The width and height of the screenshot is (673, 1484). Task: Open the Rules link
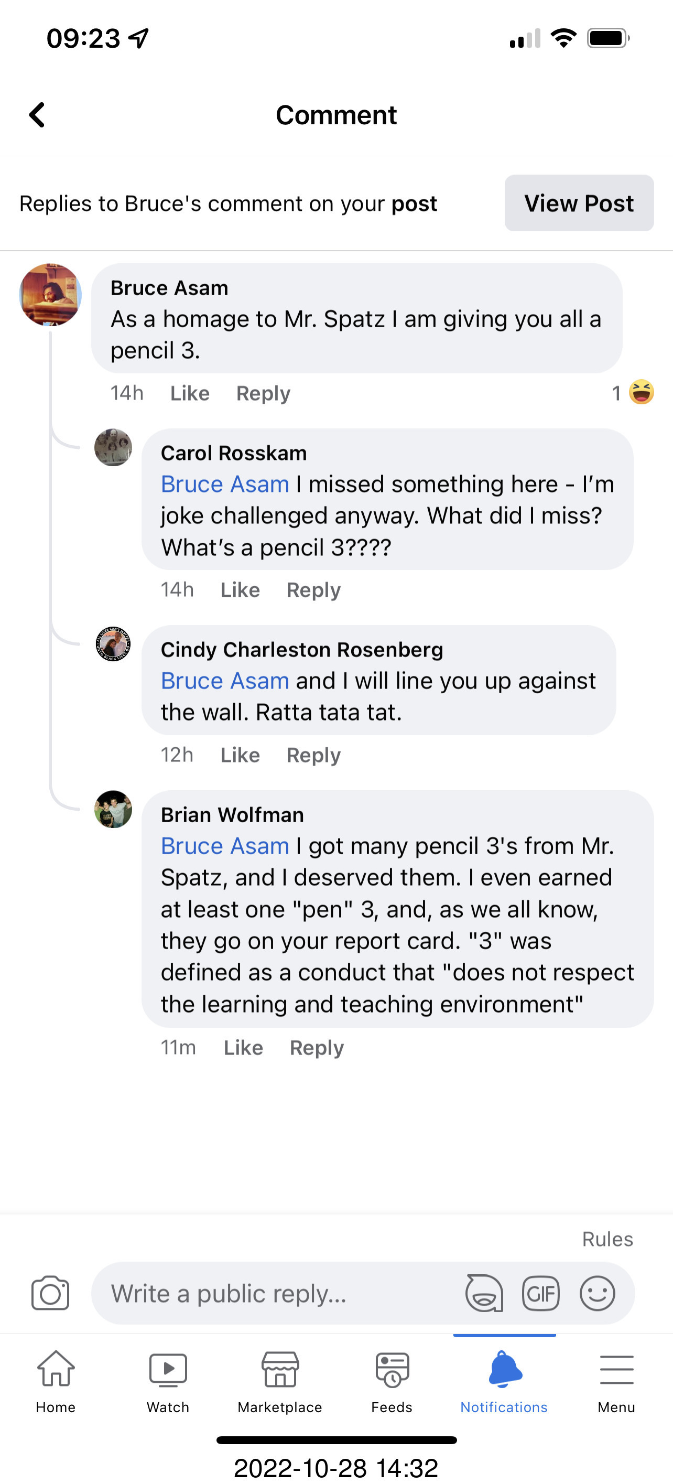(x=607, y=1239)
